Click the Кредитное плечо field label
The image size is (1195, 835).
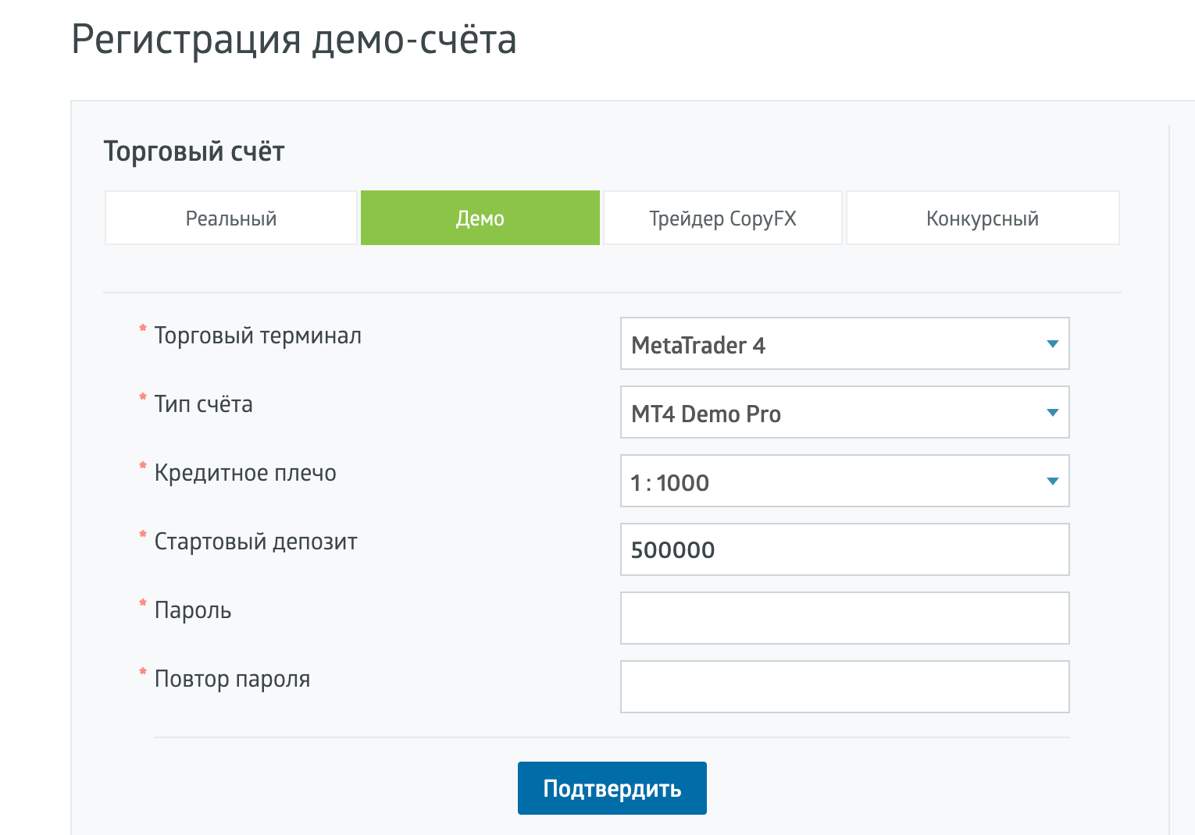point(245,473)
